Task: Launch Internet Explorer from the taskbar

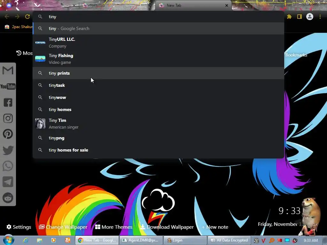Action: pyautogui.click(x=26, y=240)
